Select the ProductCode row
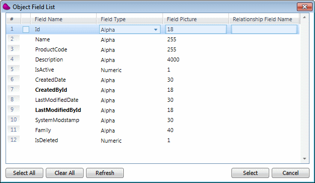The image size is (315, 183). coord(152,49)
